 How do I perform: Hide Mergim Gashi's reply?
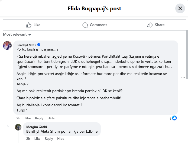point(61,139)
